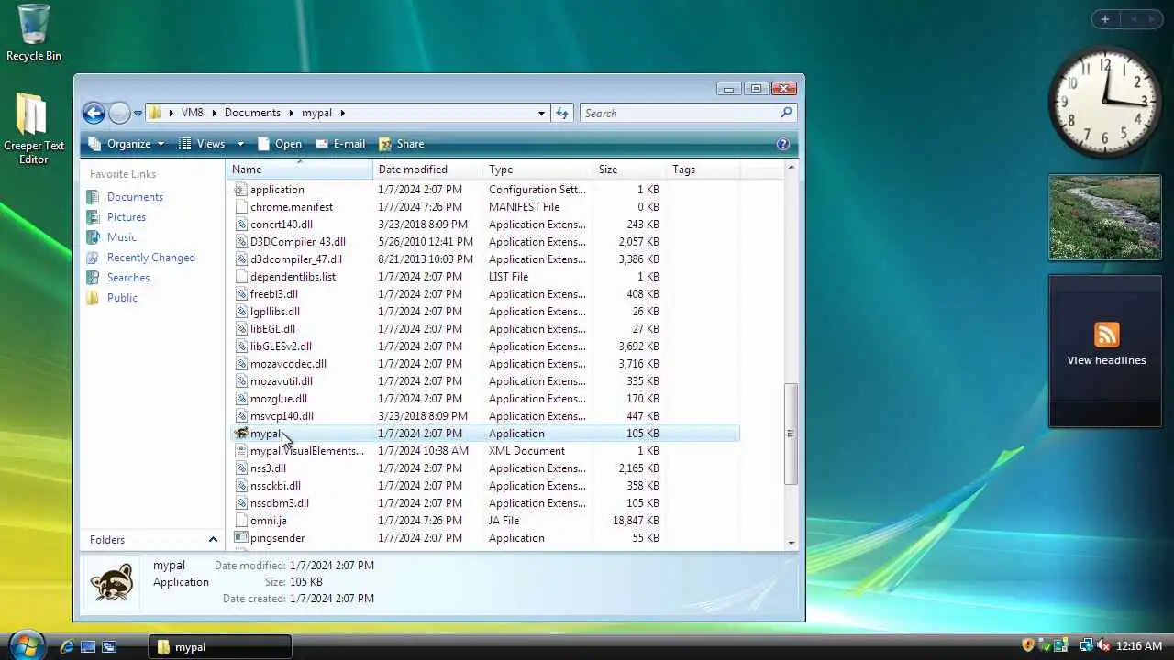
Task: Open Searches in Favorite Links
Action: tap(128, 278)
